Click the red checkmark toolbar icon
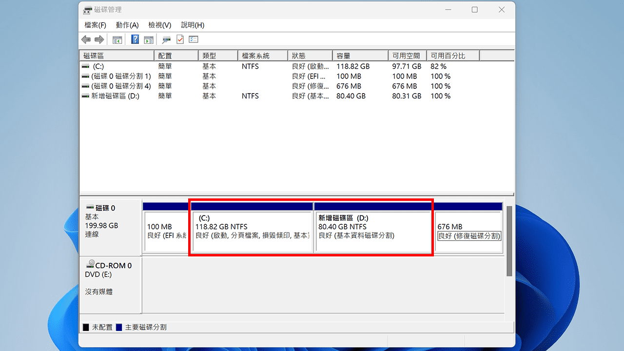 click(179, 39)
